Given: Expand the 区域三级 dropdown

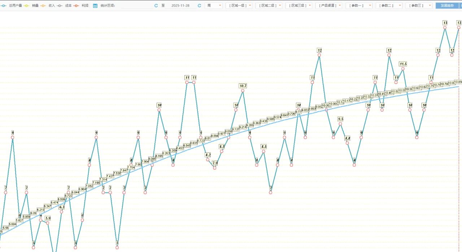Looking at the screenshot, I should click(x=298, y=6).
